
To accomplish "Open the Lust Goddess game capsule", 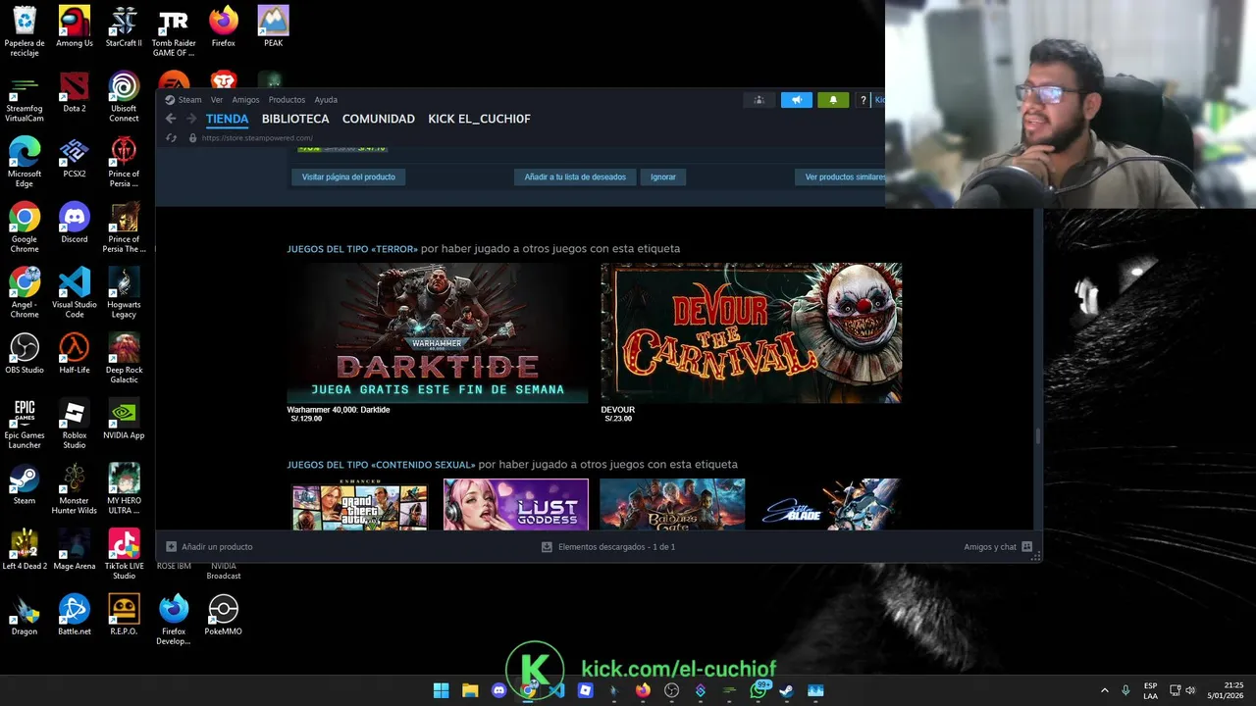I will (x=516, y=504).
